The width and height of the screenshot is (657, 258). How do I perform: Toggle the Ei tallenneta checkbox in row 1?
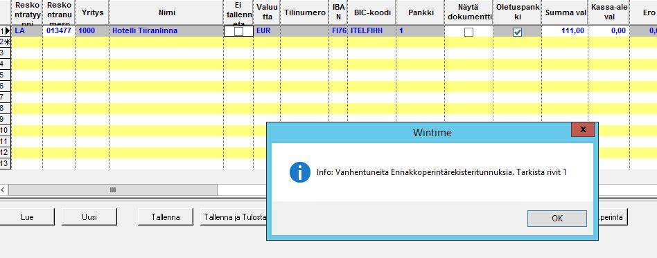(238, 31)
